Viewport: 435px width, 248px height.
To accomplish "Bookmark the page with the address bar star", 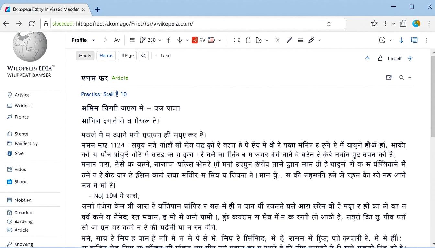I will 329,24.
